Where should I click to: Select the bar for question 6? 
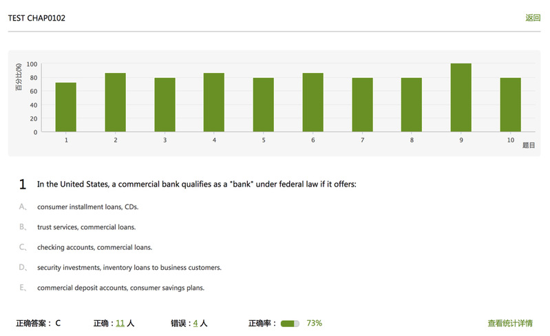pos(313,103)
